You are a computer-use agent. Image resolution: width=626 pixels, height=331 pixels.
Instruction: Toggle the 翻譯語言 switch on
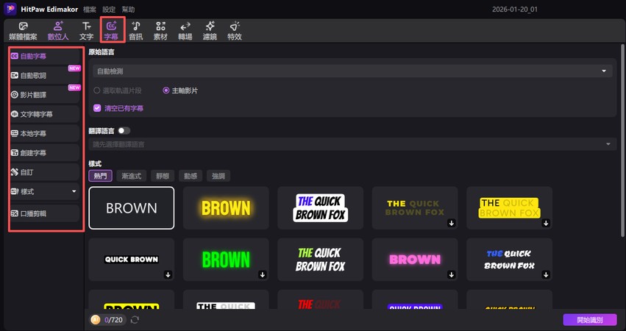click(x=124, y=130)
